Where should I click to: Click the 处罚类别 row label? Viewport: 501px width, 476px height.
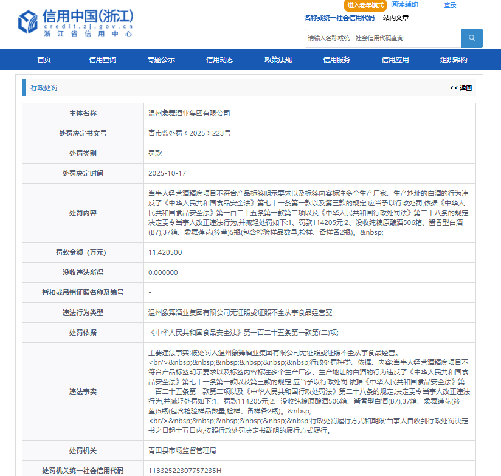click(x=83, y=153)
